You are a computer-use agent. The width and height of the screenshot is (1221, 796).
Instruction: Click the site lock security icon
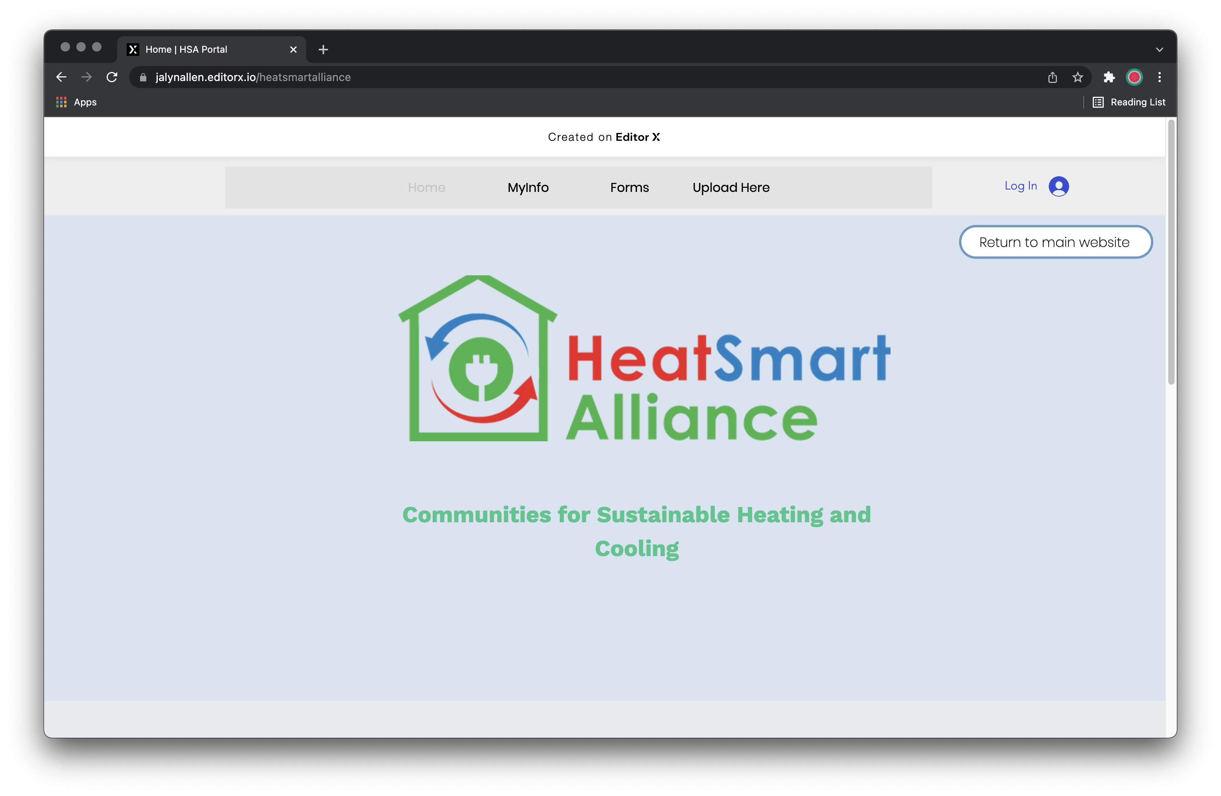click(143, 77)
